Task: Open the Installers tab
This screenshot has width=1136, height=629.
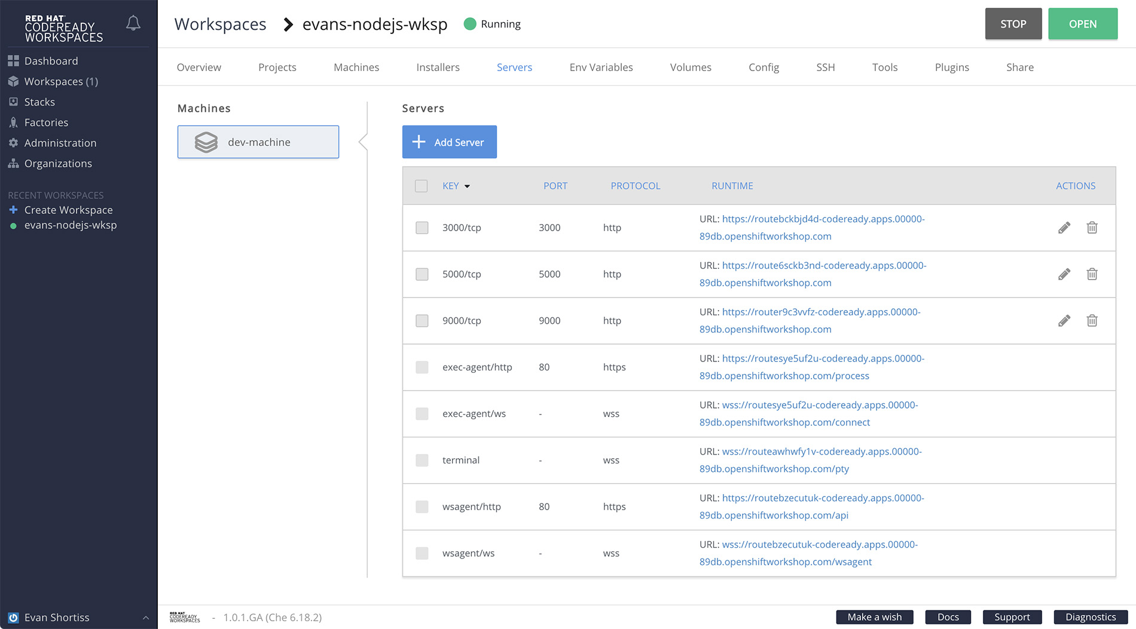Action: pyautogui.click(x=438, y=67)
